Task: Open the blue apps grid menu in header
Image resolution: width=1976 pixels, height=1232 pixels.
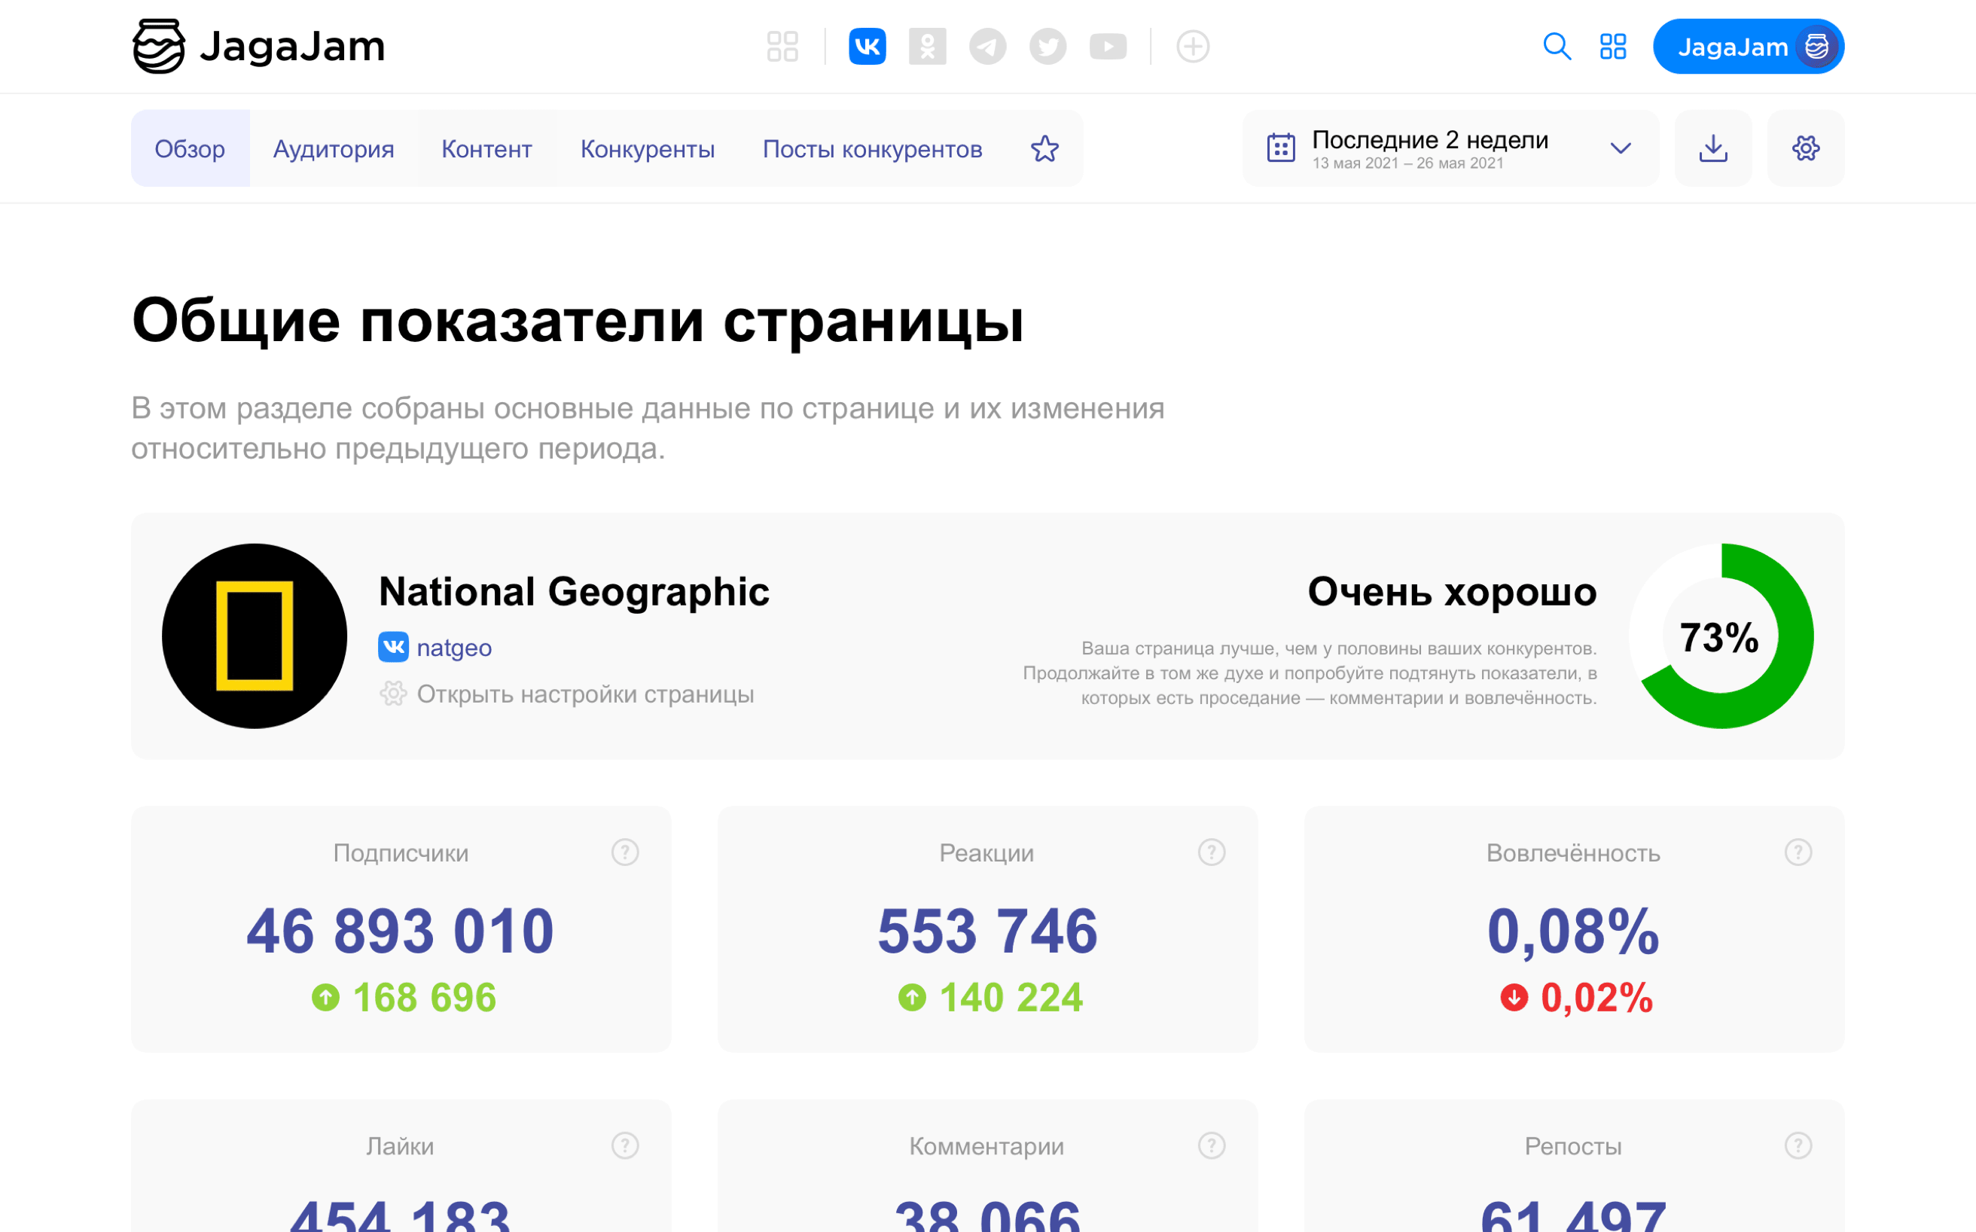Action: tap(1612, 47)
